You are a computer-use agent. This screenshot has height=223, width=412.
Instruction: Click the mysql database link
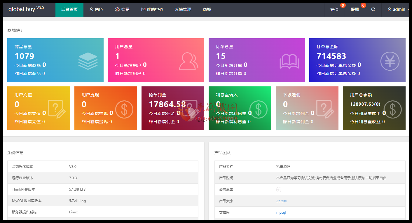point(281,212)
